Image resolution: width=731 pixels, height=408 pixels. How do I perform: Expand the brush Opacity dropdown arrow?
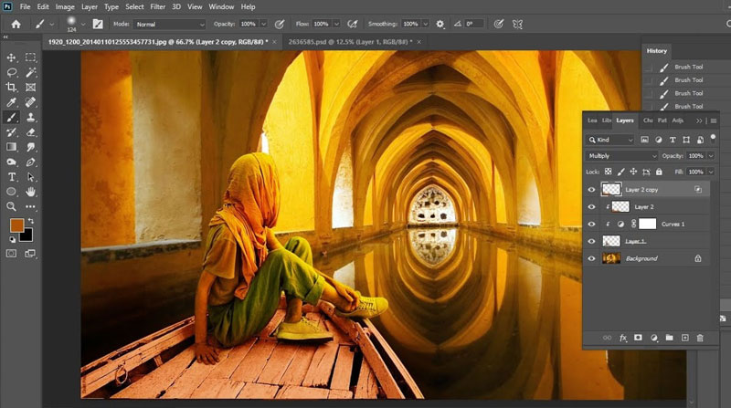[263, 24]
